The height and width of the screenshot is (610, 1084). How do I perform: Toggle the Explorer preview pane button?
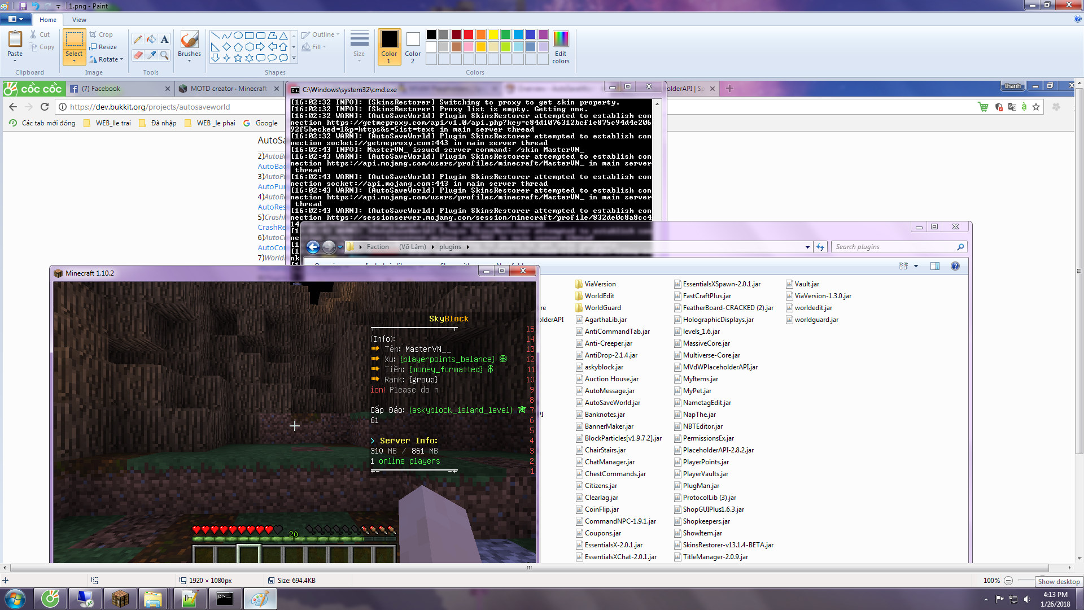tap(935, 266)
